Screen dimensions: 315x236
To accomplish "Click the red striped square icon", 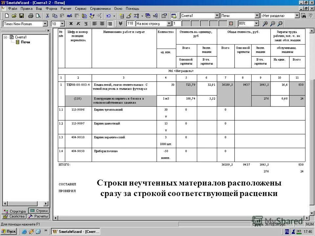I will (231, 24).
